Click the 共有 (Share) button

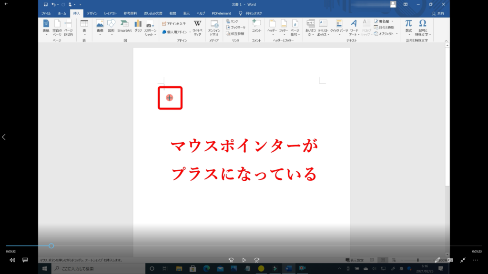437,13
